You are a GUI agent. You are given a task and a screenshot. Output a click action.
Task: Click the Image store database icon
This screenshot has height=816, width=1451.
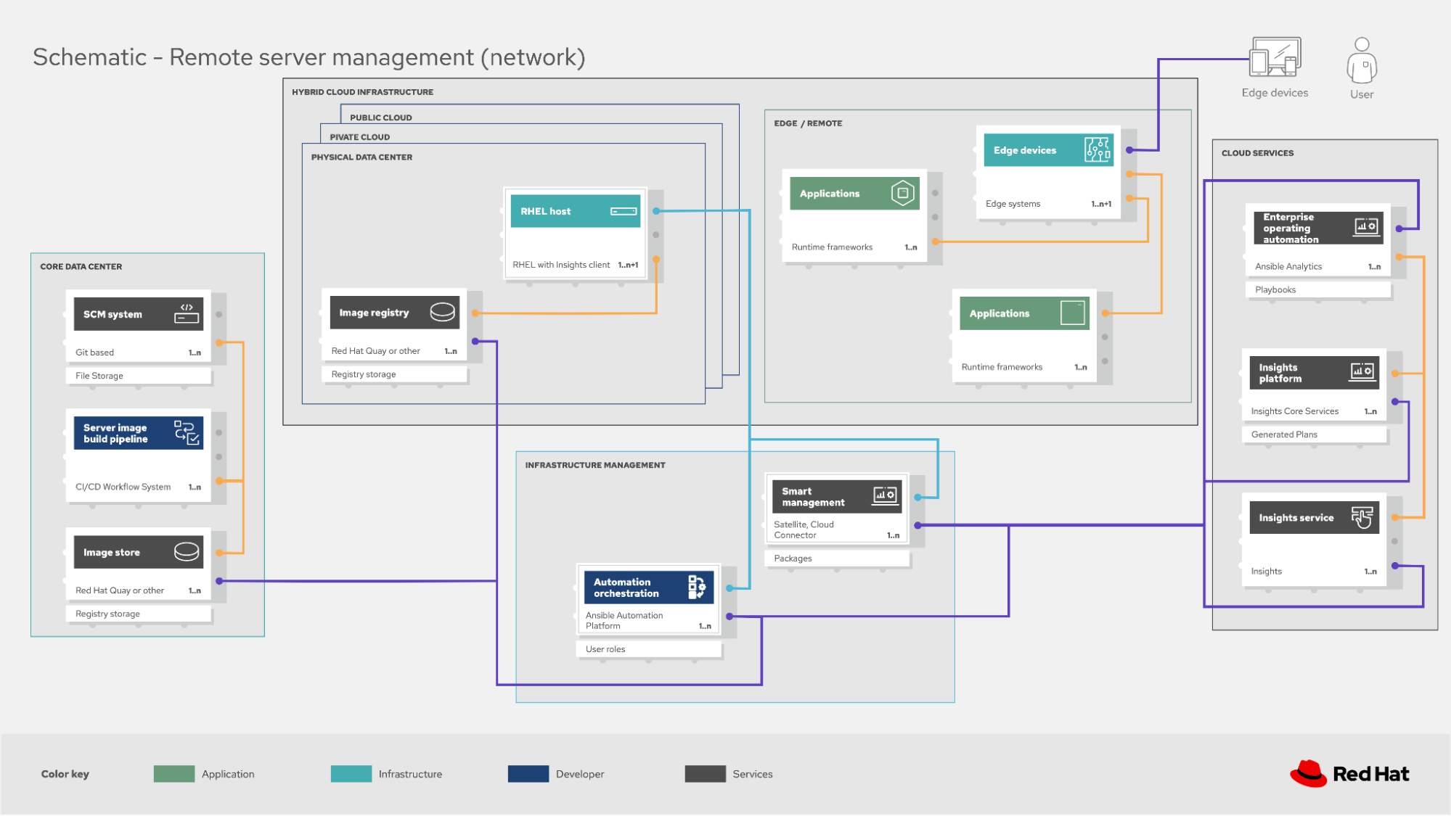tap(187, 552)
